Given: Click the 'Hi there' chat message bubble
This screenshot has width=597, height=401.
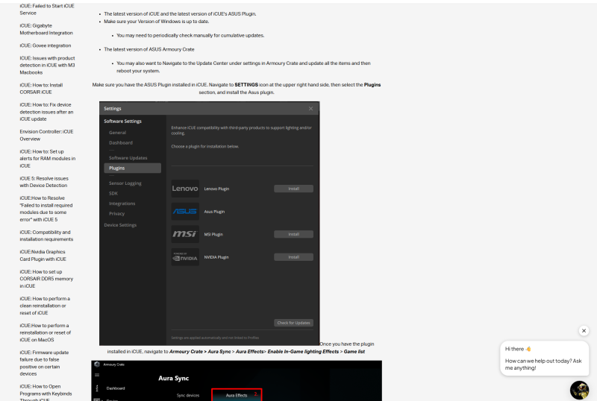Looking at the screenshot, I should [544, 358].
